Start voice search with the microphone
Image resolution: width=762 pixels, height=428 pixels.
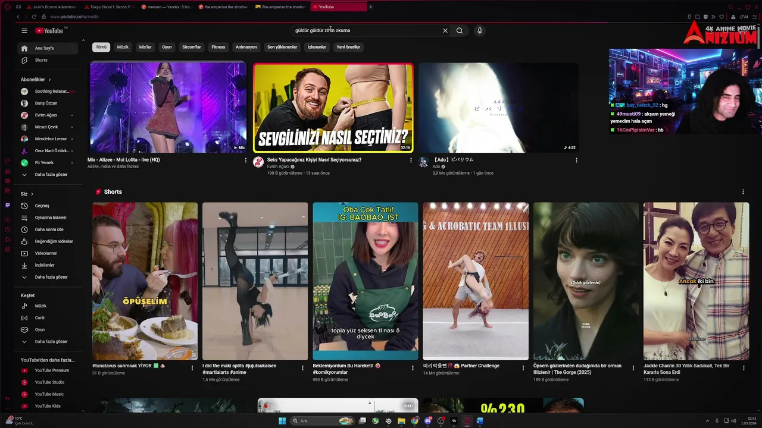click(479, 30)
